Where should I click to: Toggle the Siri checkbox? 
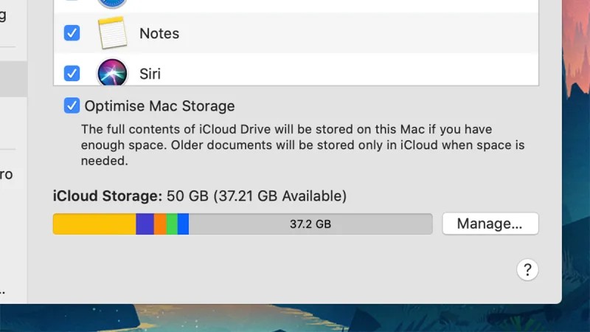click(x=72, y=73)
